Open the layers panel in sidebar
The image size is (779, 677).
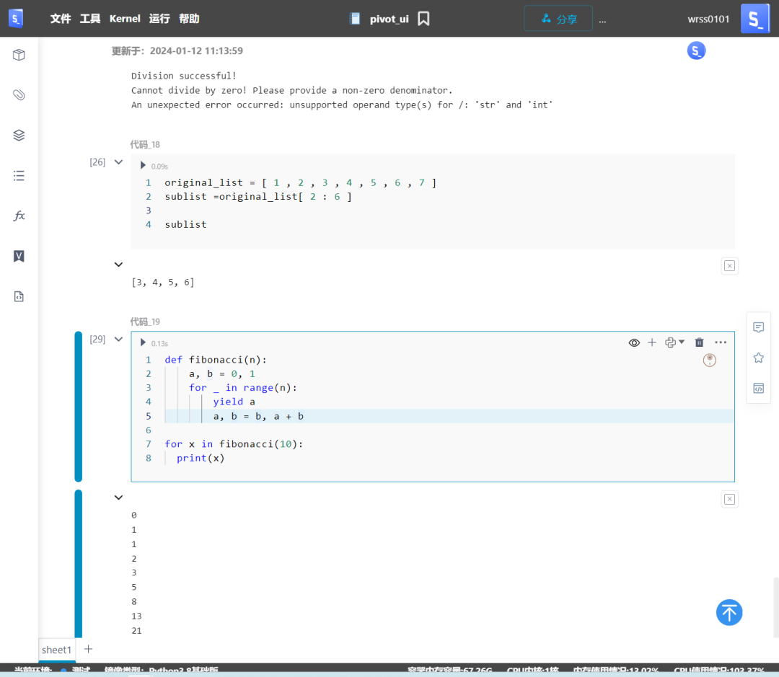coord(19,135)
